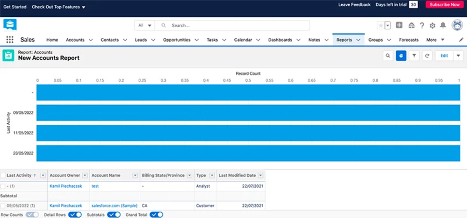Image resolution: width=467 pixels, height=218 pixels.
Task: Open the App Launcher grid icon
Action: click(10, 40)
